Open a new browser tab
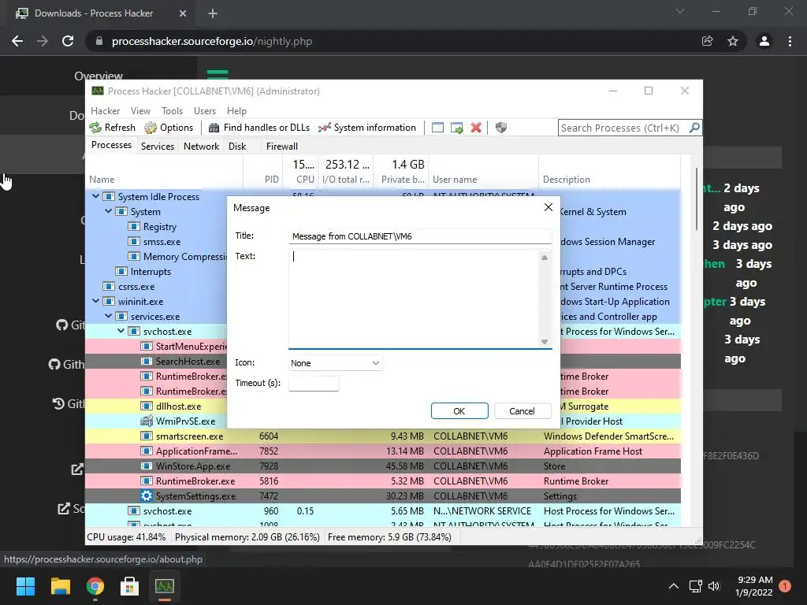 [x=213, y=13]
